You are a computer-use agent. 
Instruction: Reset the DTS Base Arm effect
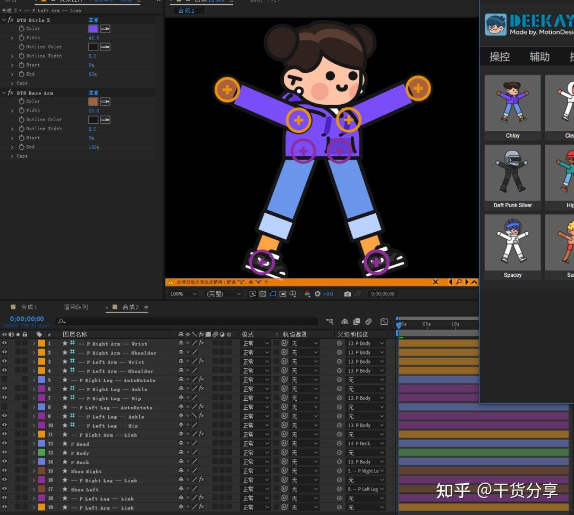[94, 93]
